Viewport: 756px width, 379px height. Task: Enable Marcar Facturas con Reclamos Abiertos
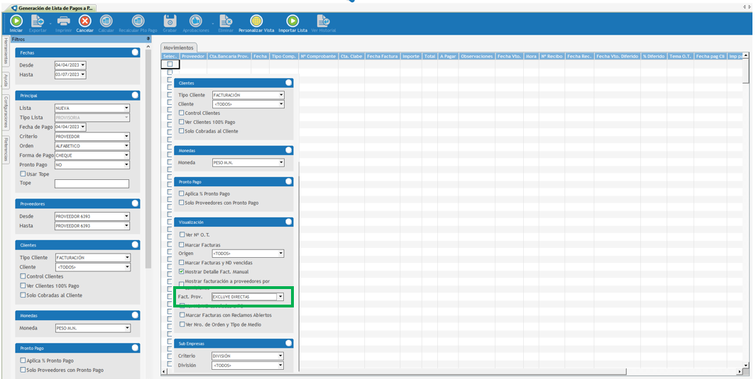pos(182,315)
